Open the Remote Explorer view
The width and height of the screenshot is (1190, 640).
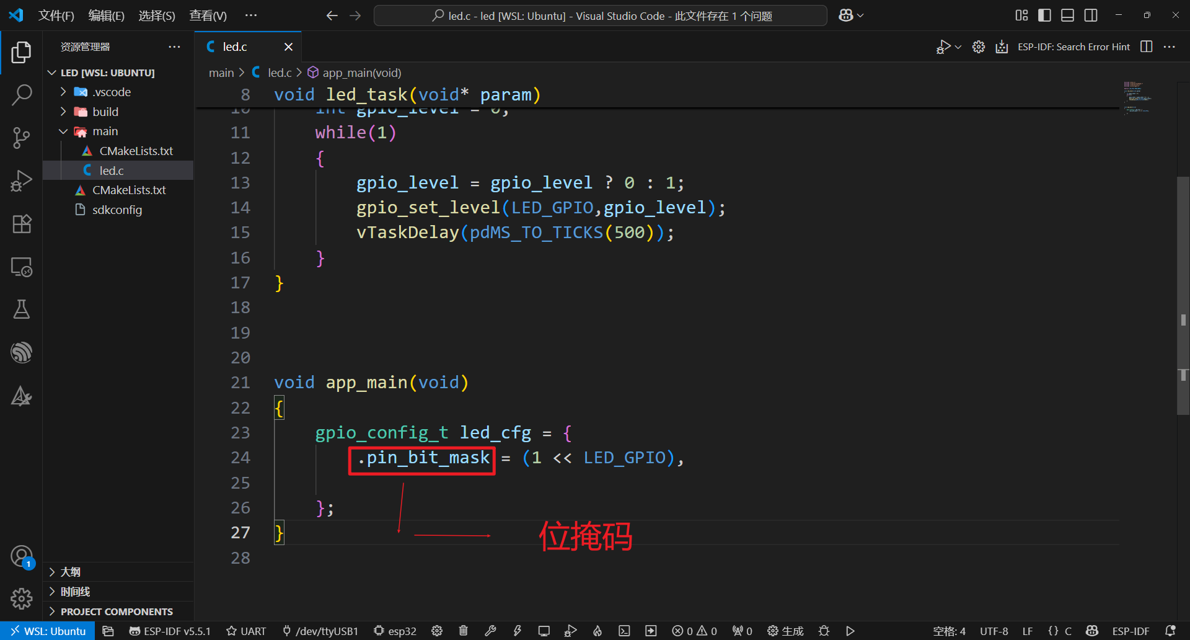pos(21,267)
